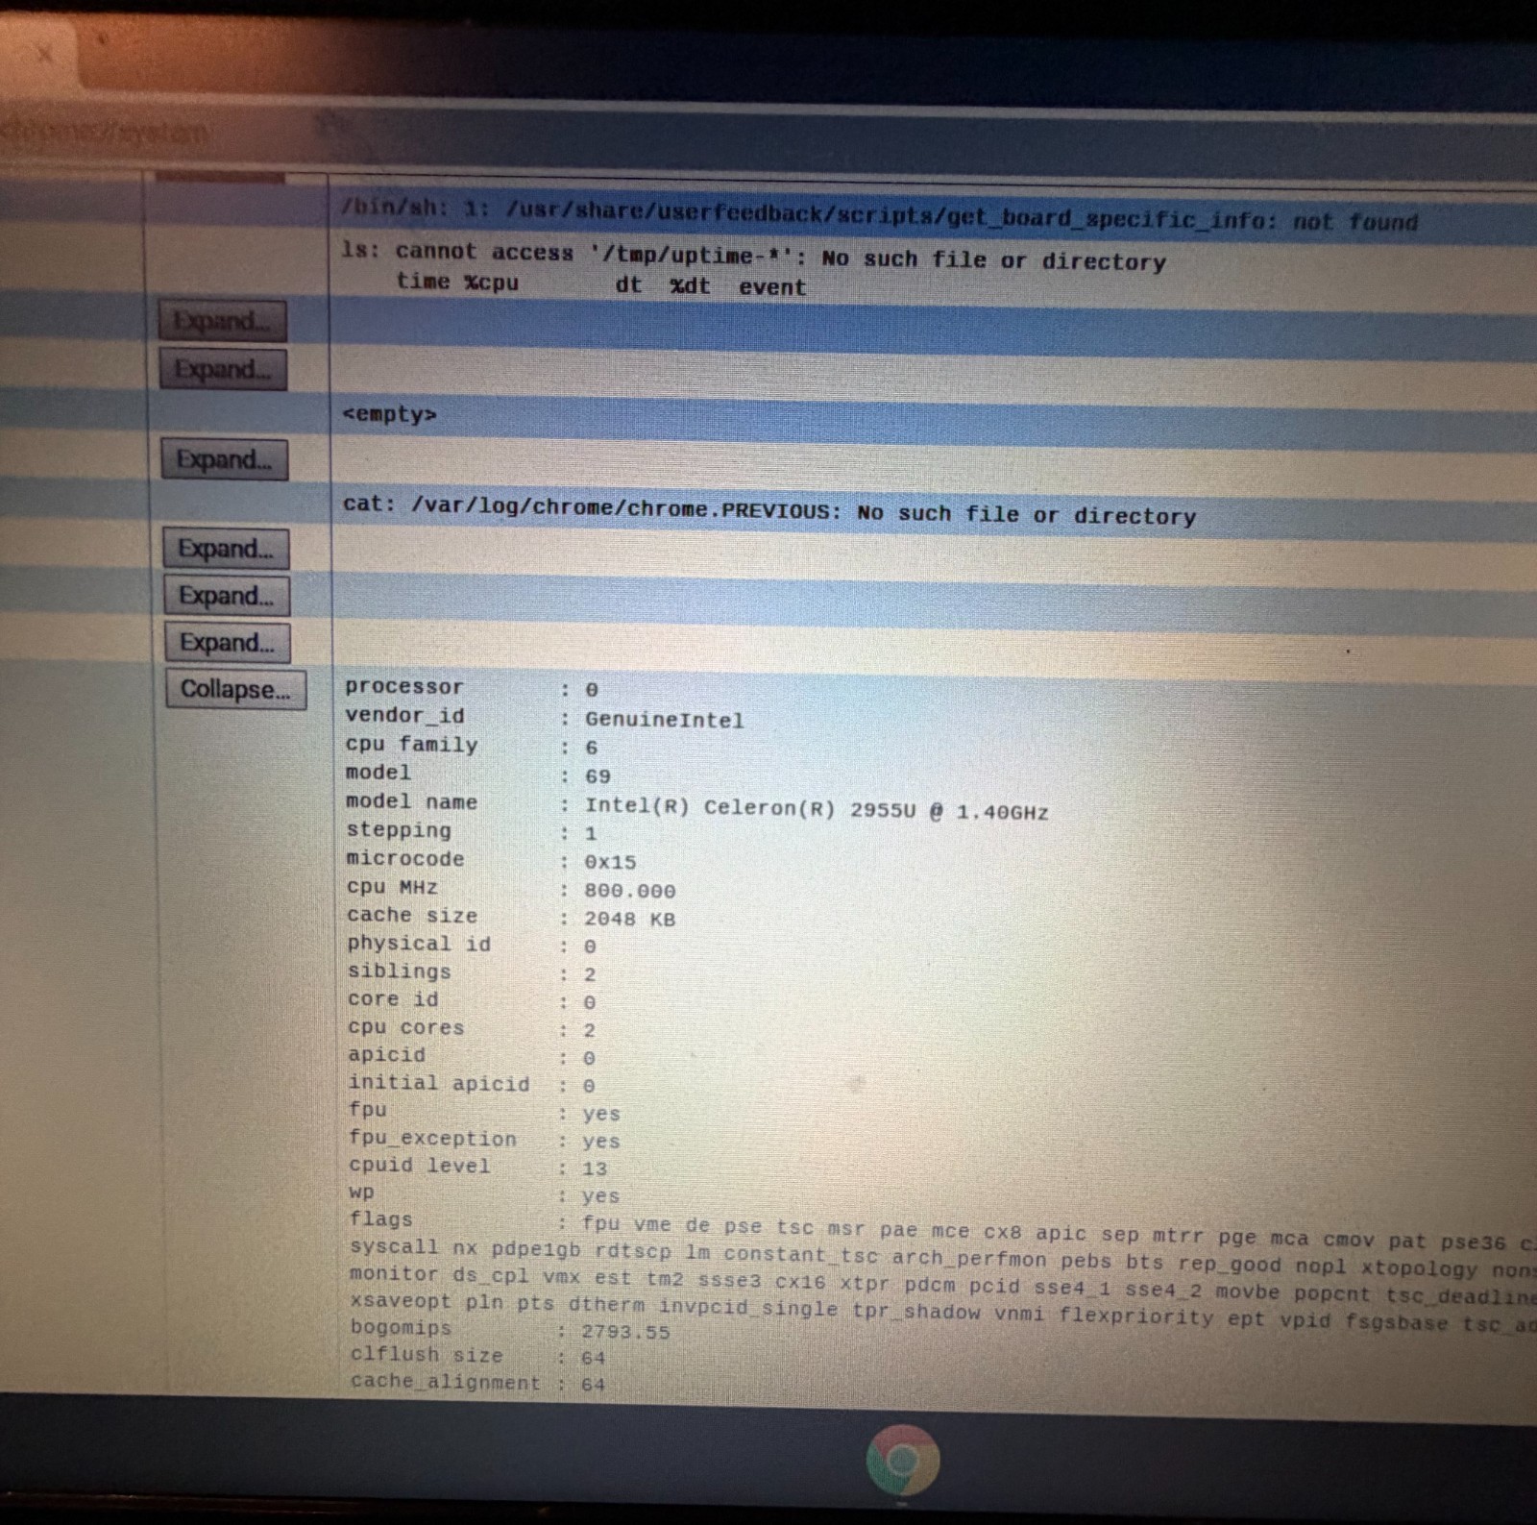This screenshot has height=1525, width=1537.
Task: Expand the section just above Collapse button
Action: coord(228,642)
